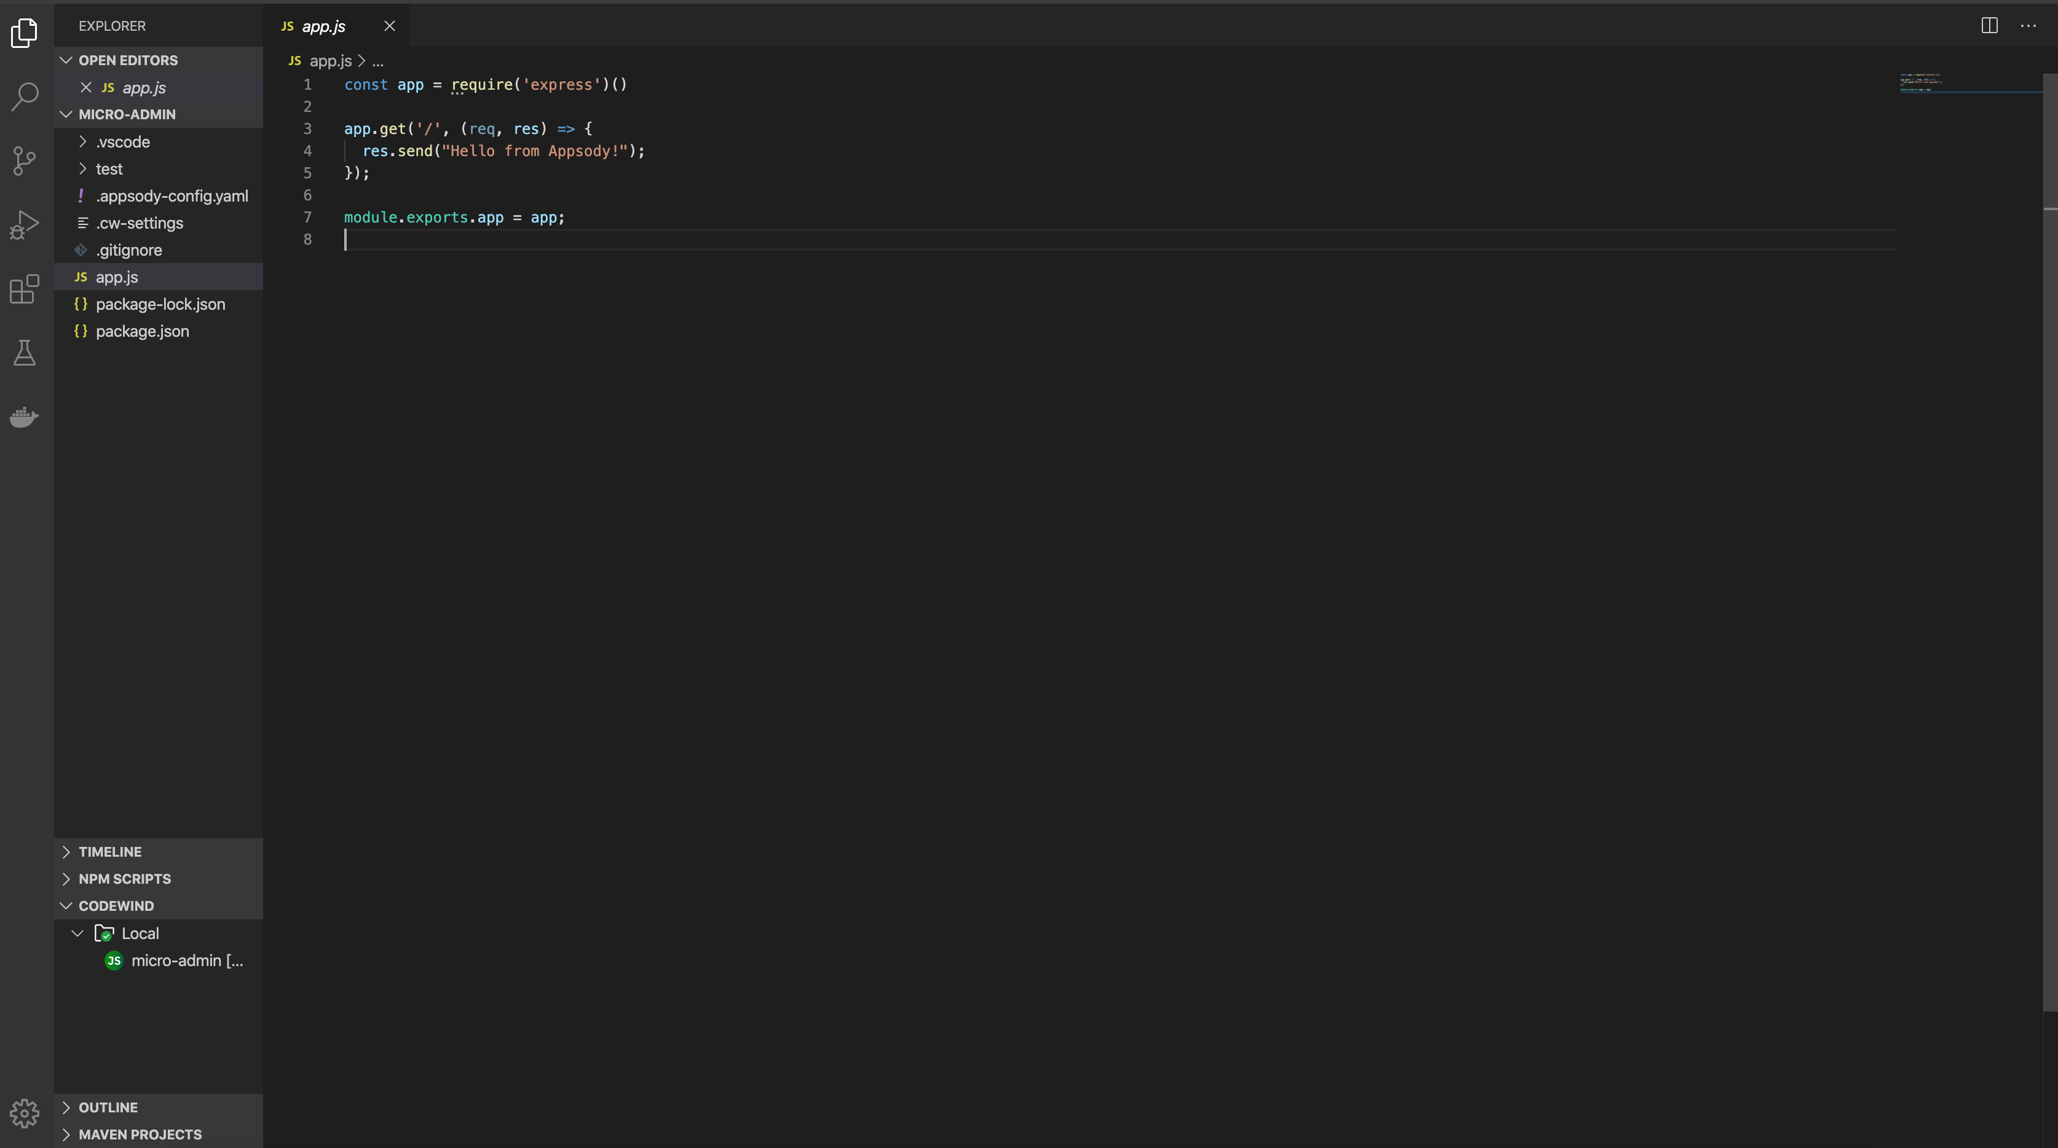Expand the NPM SCRIPTS section
This screenshot has width=2058, height=1148.
[124, 879]
